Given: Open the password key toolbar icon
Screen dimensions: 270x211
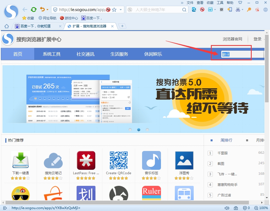Looking at the screenshot, I should coord(249,9).
